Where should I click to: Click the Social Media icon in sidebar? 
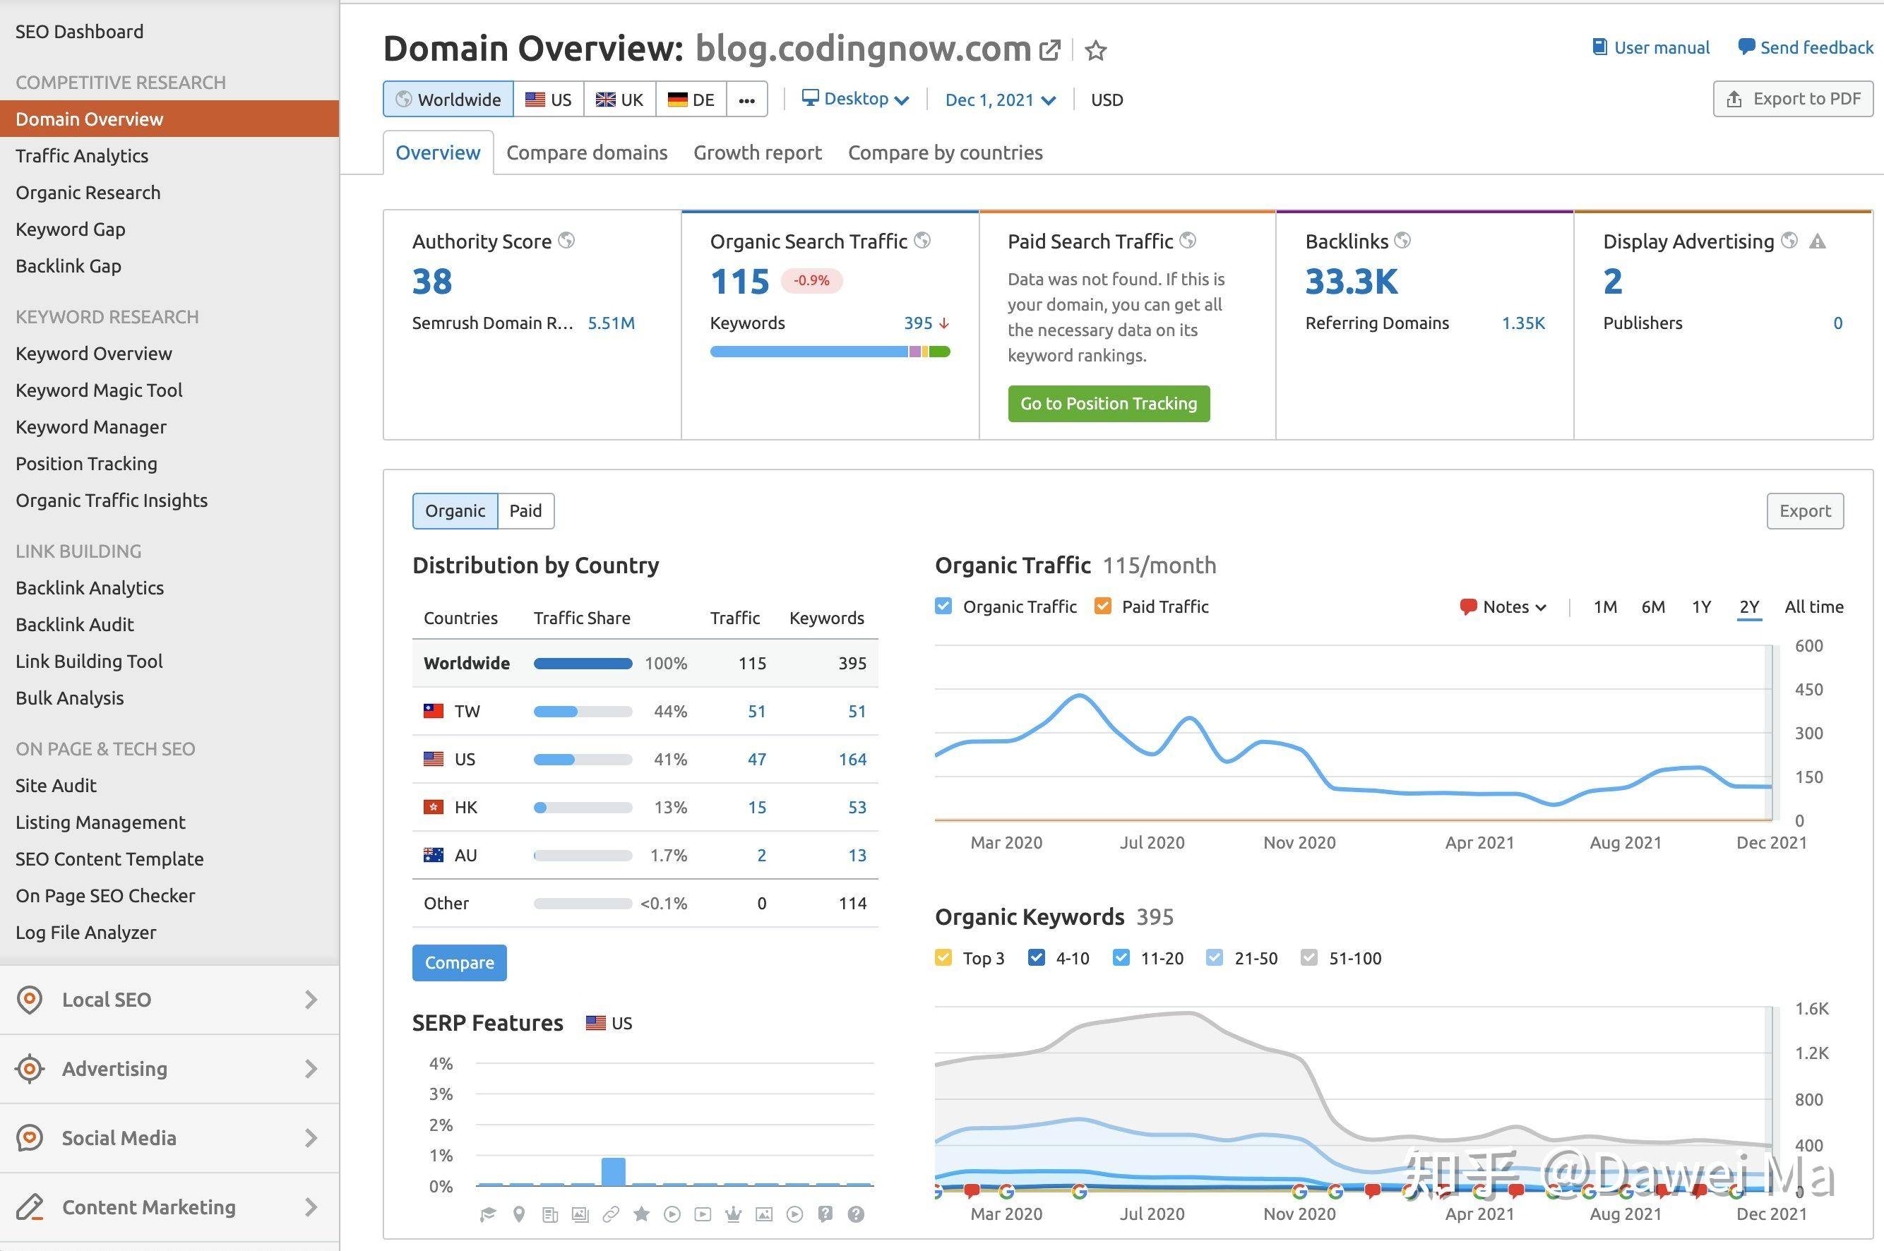30,1138
